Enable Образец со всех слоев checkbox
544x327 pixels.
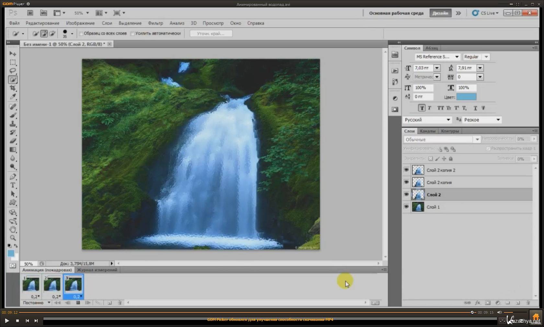point(81,33)
